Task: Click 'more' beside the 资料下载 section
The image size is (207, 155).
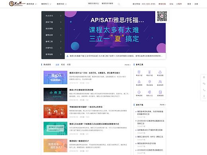Action: tap(163, 105)
